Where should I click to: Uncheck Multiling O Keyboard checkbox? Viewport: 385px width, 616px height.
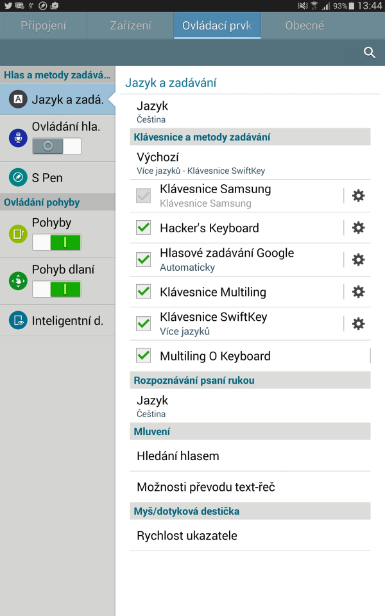pos(144,355)
